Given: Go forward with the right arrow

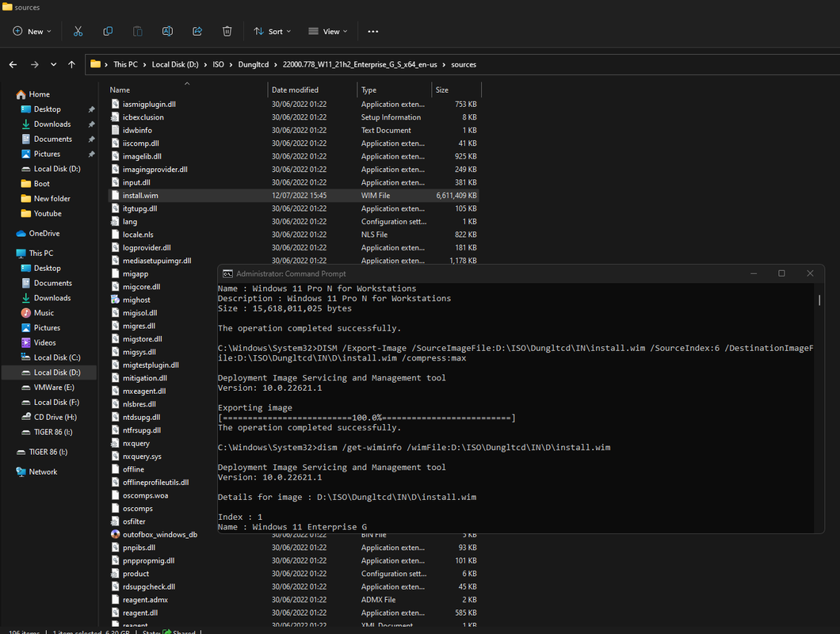Looking at the screenshot, I should [x=35, y=64].
